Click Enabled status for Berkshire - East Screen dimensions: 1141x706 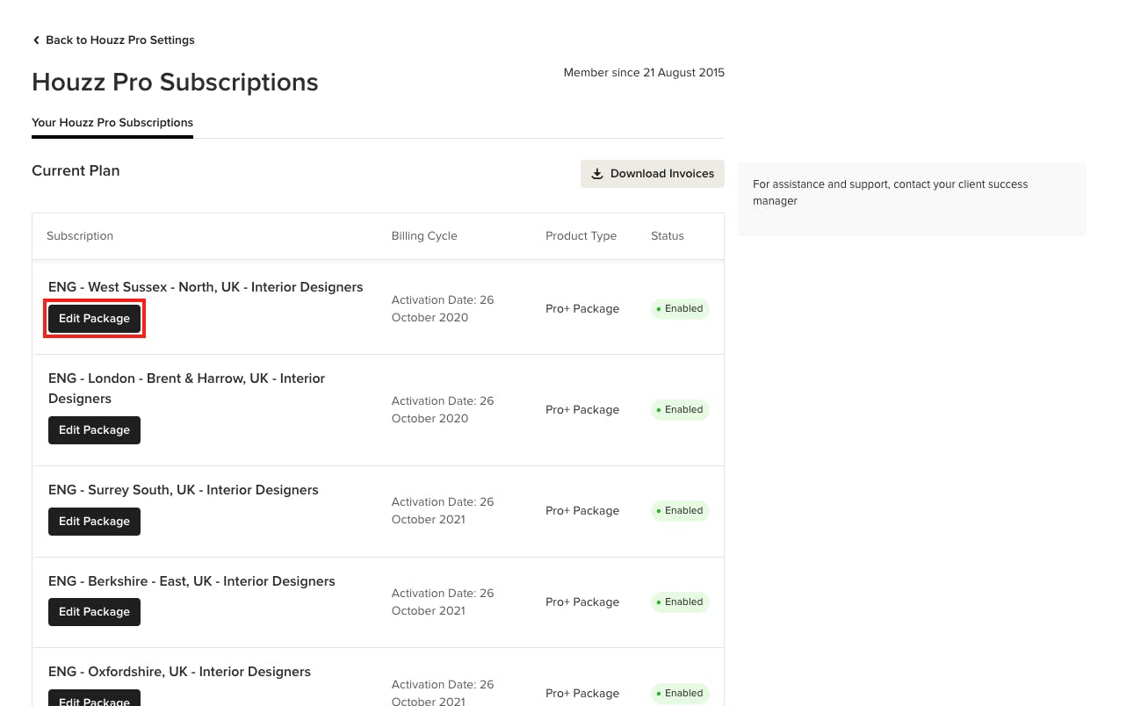coord(680,602)
